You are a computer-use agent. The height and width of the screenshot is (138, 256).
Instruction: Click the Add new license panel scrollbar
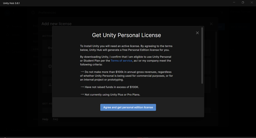pos(216,60)
